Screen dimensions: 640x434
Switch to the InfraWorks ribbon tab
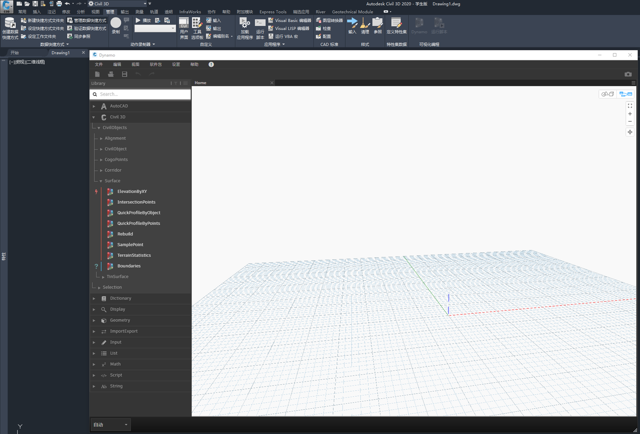click(x=190, y=12)
